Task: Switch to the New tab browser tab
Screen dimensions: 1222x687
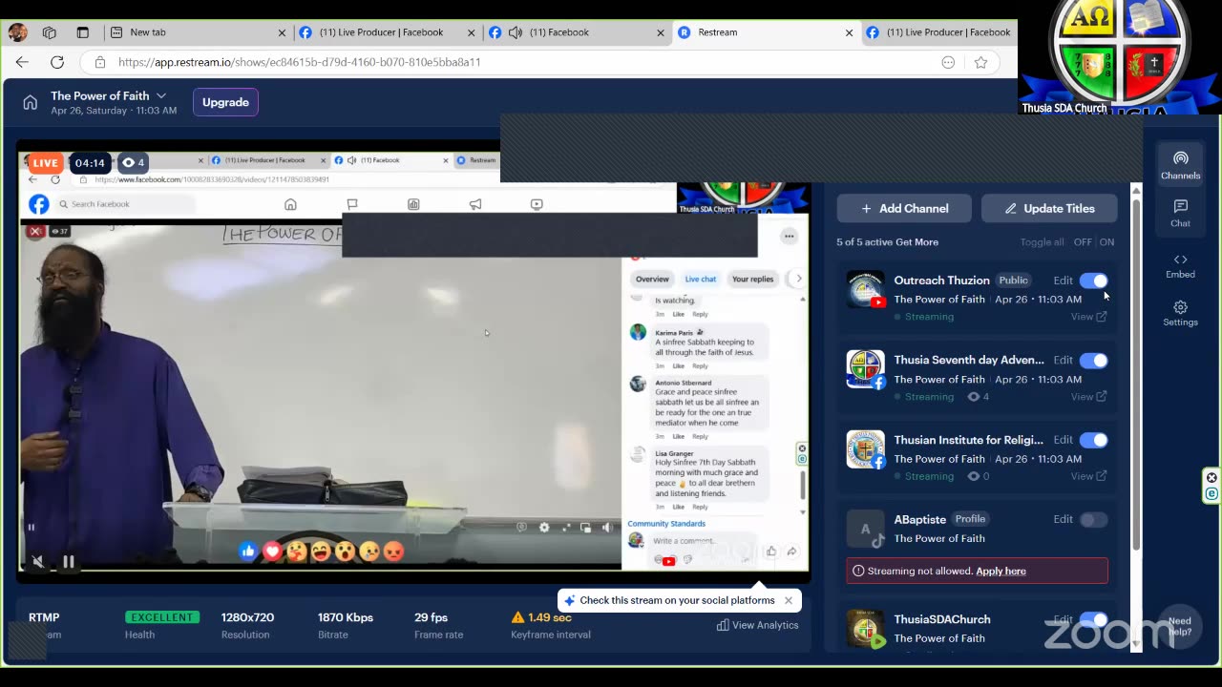Action: pos(198,32)
